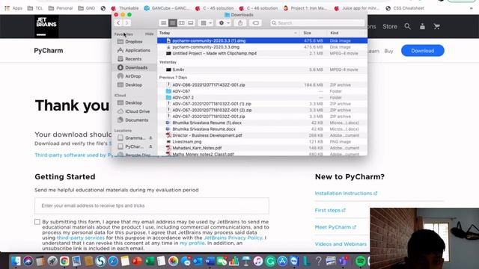Eject the Gramma... volume in sidebar
The image size is (479, 269).
(x=150, y=137)
